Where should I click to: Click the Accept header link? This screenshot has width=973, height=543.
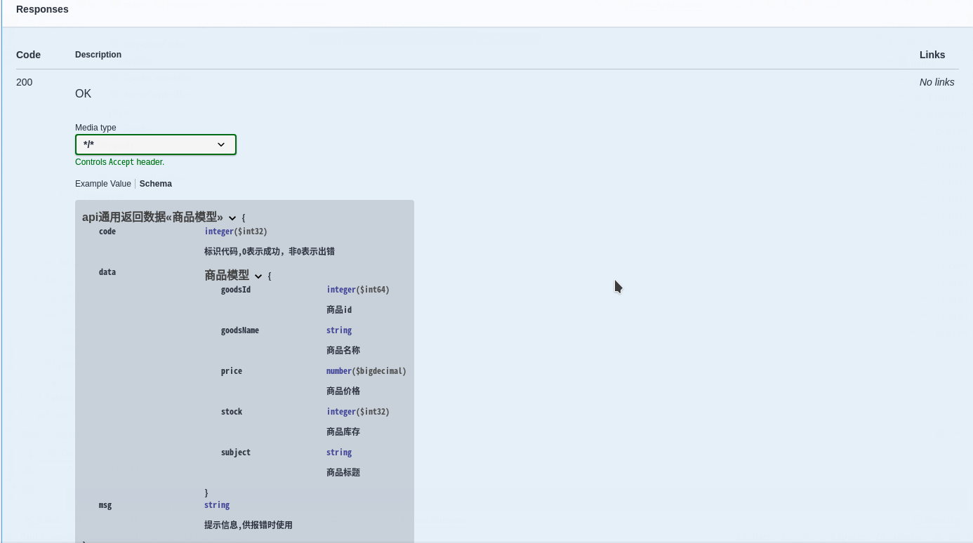pos(121,161)
